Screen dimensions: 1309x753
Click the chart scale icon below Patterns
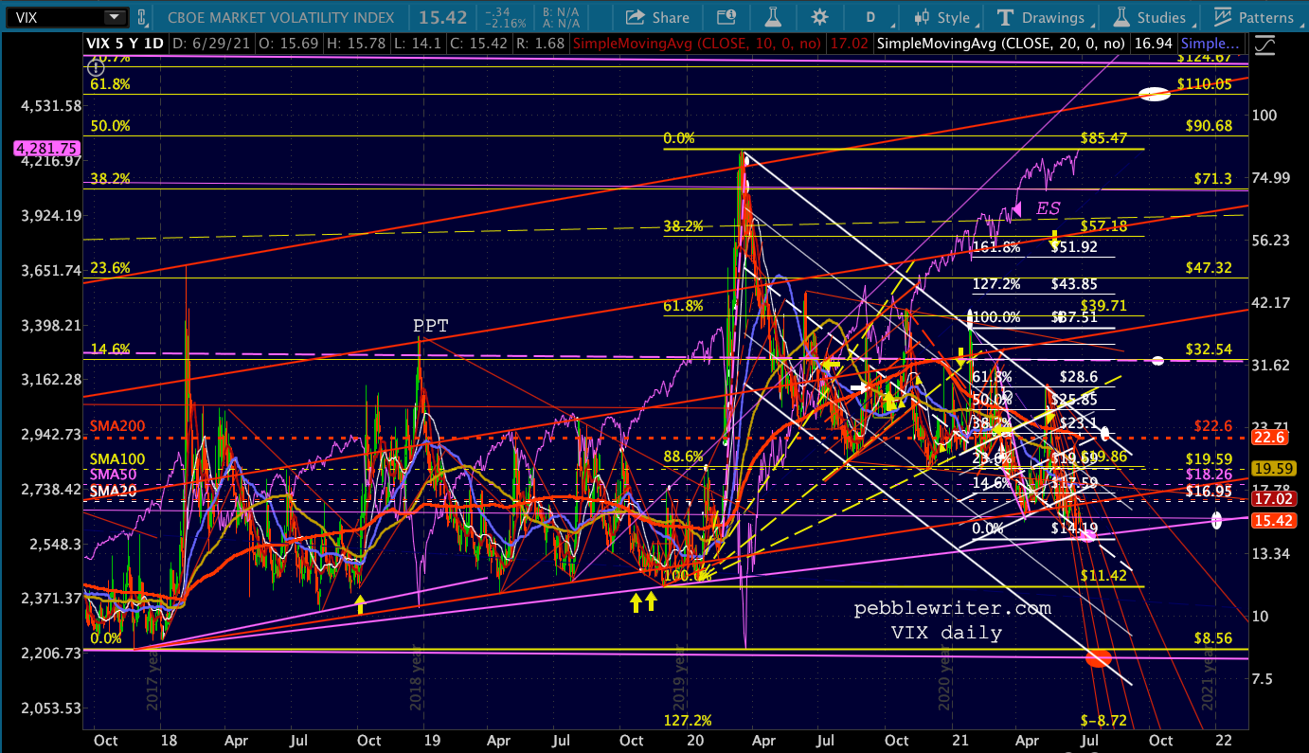click(x=1264, y=45)
